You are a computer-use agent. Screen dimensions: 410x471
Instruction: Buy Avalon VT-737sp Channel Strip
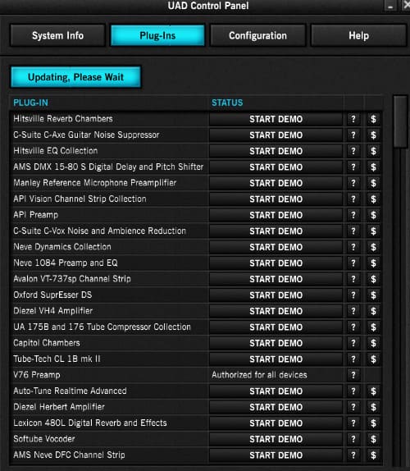[x=373, y=279]
